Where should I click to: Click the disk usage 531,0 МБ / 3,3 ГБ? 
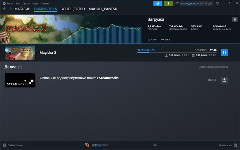(206, 55)
